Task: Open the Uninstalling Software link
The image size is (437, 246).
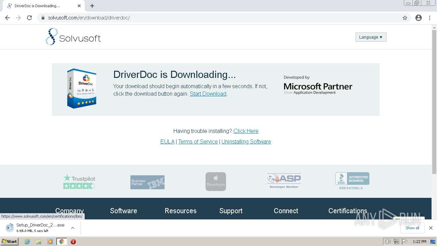Action: [246, 141]
